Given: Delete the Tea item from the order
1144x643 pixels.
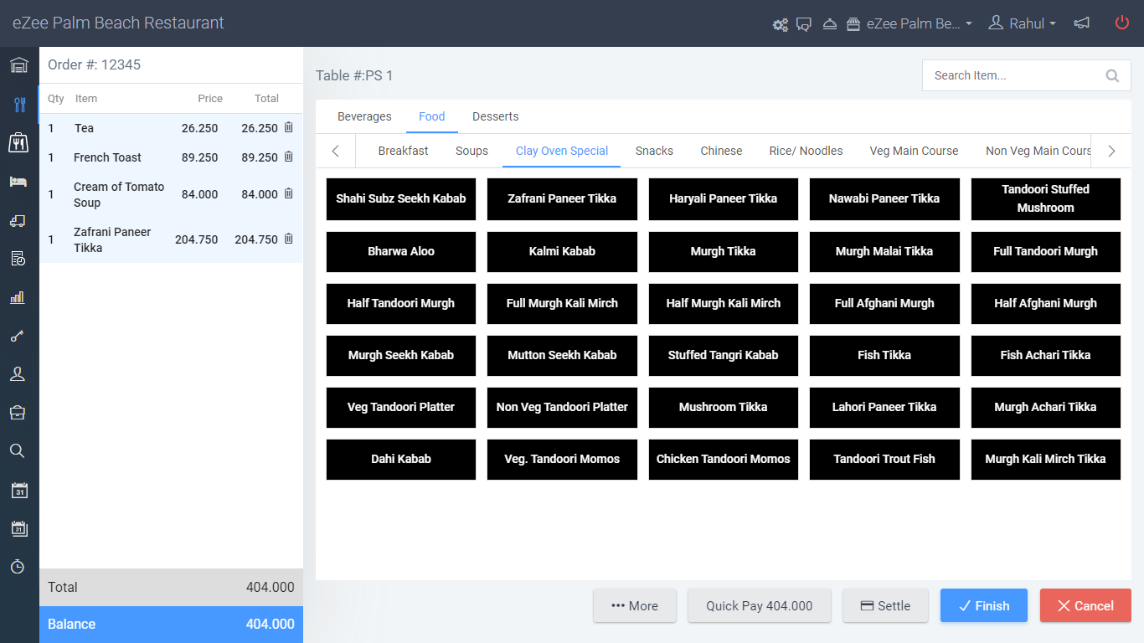Looking at the screenshot, I should 289,128.
